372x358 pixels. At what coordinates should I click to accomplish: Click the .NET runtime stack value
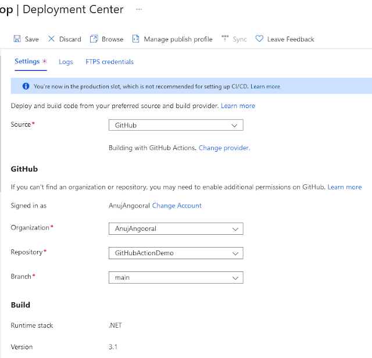click(115, 325)
